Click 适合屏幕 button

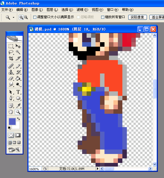(x=157, y=17)
